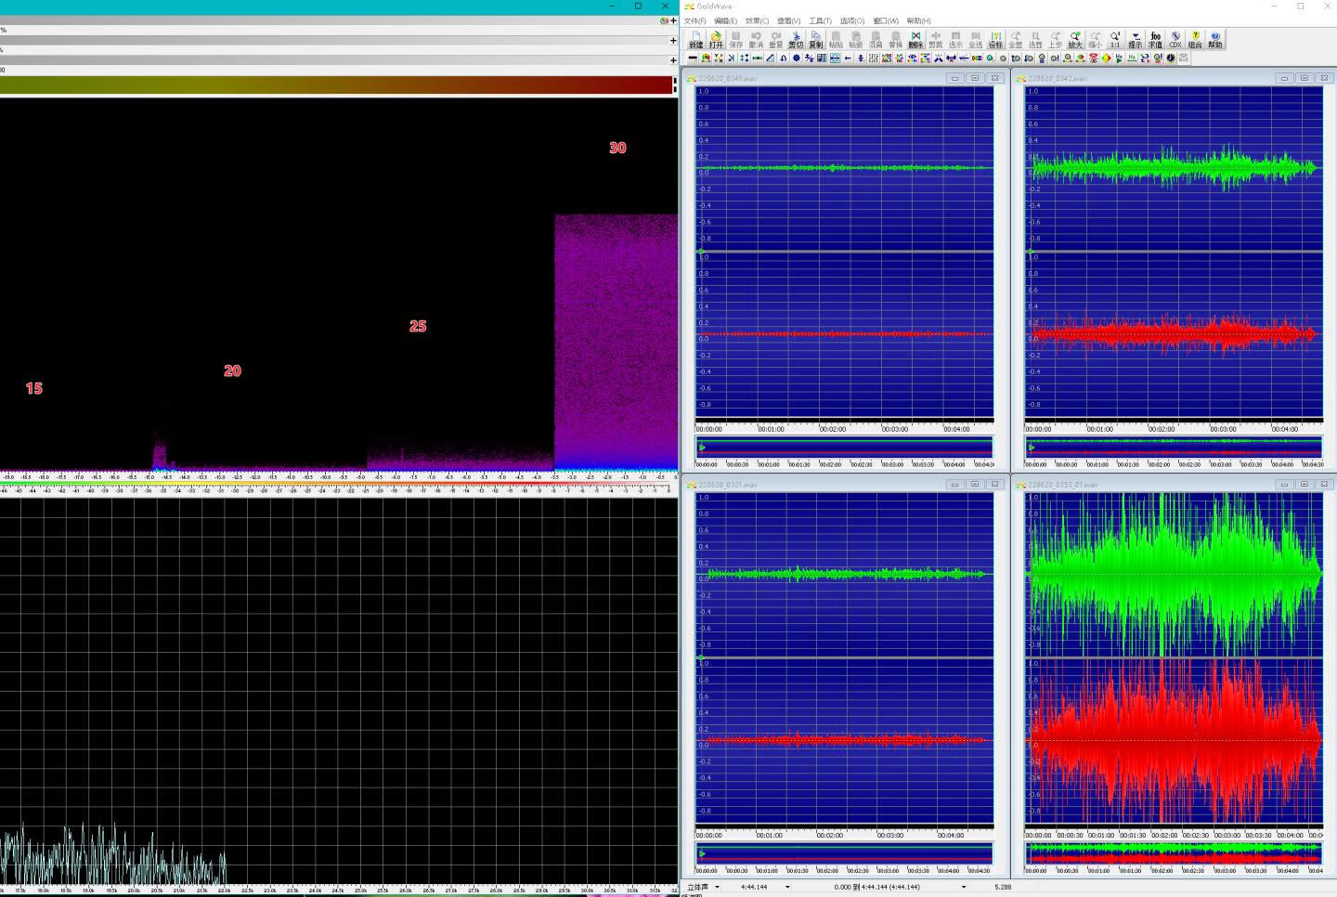Minimize the 220620_0342.wav sub-window
This screenshot has width=1337, height=897.
(1285, 78)
